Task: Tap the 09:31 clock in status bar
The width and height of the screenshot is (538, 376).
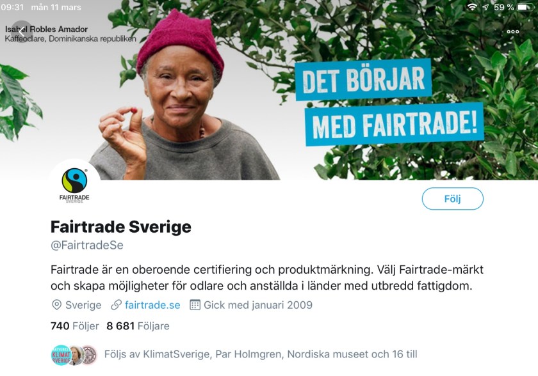Action: pyautogui.click(x=12, y=7)
